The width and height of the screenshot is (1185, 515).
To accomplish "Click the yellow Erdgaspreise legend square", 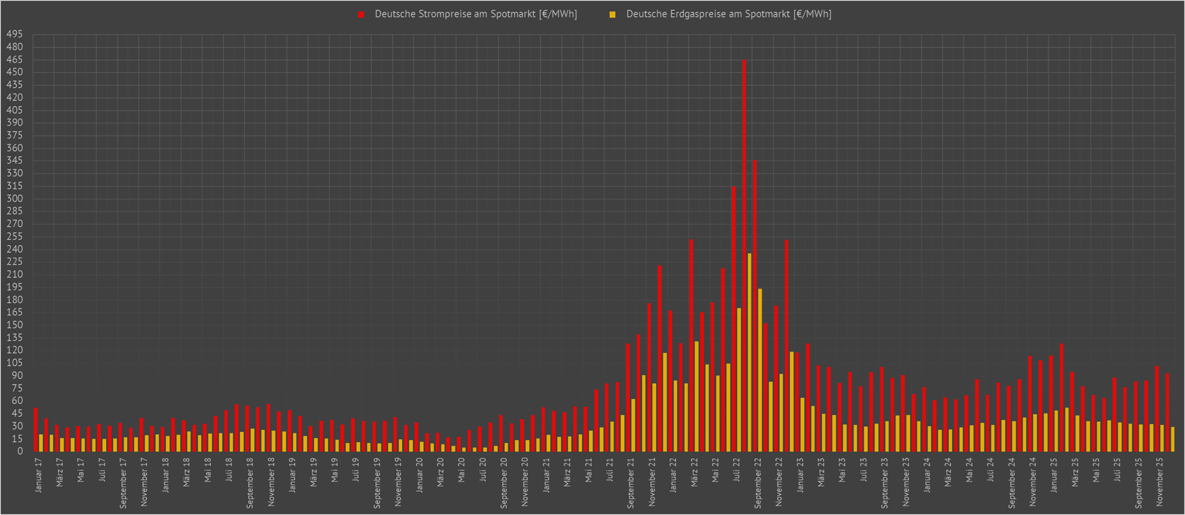I will point(612,14).
